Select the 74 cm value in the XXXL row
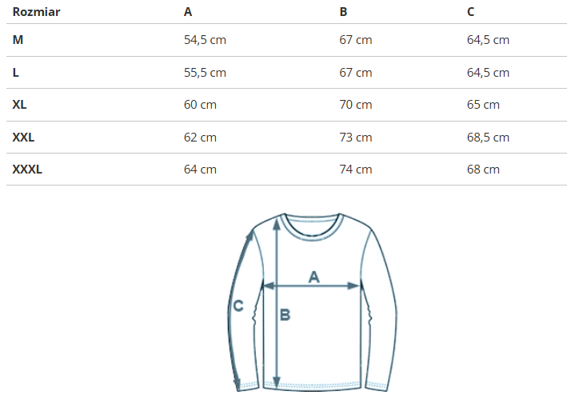Screen dimensions: 567x403 [356, 169]
